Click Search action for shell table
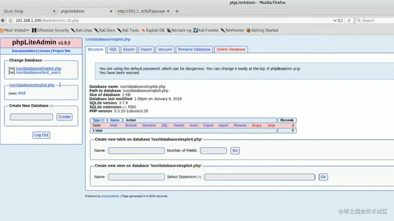Screen dimensions: 394x221 (179, 125)
